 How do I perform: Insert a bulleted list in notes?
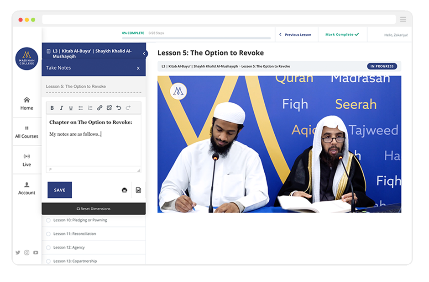(80, 108)
